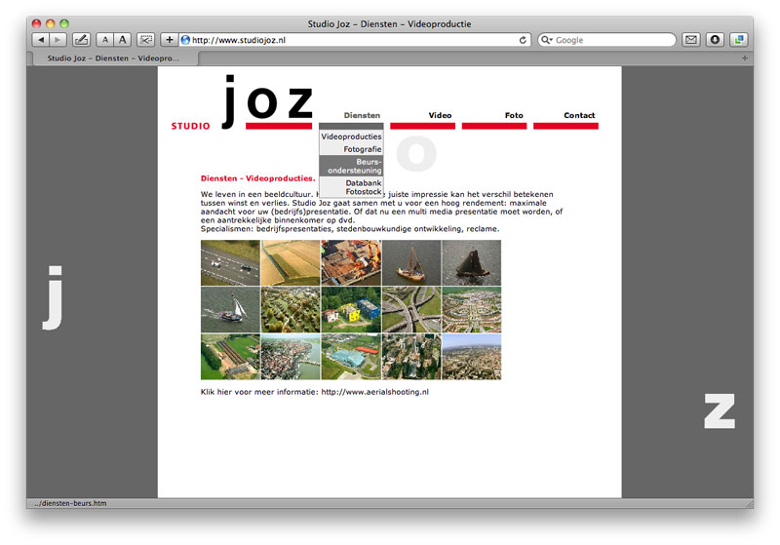780x545 pixels.
Task: Choose Beurs-ondersteuning from Diensten submenu
Action: (351, 166)
